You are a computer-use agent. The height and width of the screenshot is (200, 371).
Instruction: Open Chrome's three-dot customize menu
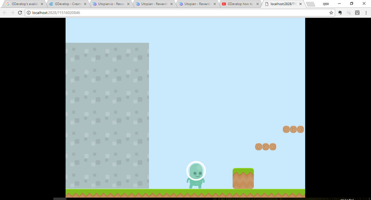click(x=366, y=12)
